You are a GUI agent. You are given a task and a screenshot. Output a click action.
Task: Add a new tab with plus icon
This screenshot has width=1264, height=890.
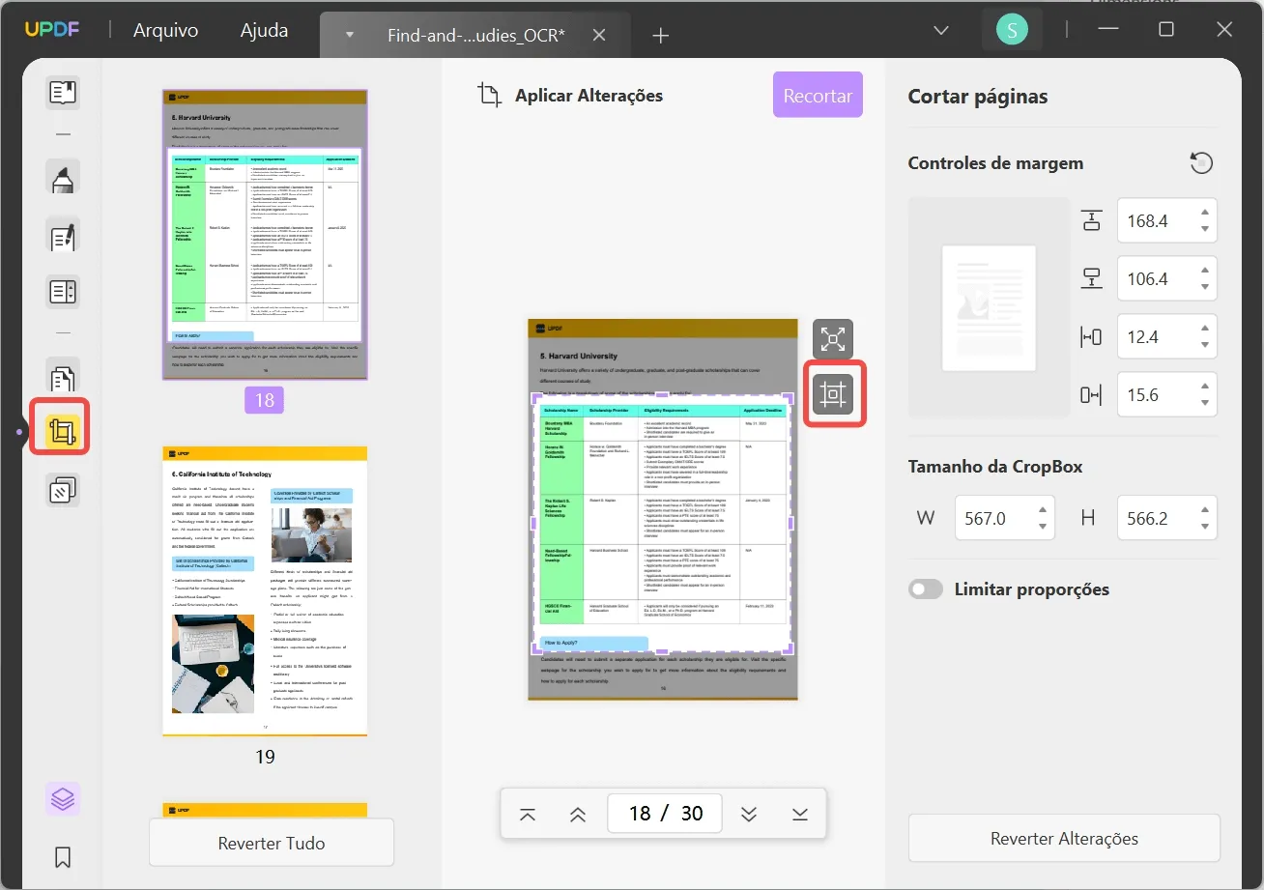[x=661, y=36]
